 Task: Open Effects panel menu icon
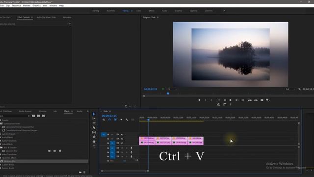point(72,112)
